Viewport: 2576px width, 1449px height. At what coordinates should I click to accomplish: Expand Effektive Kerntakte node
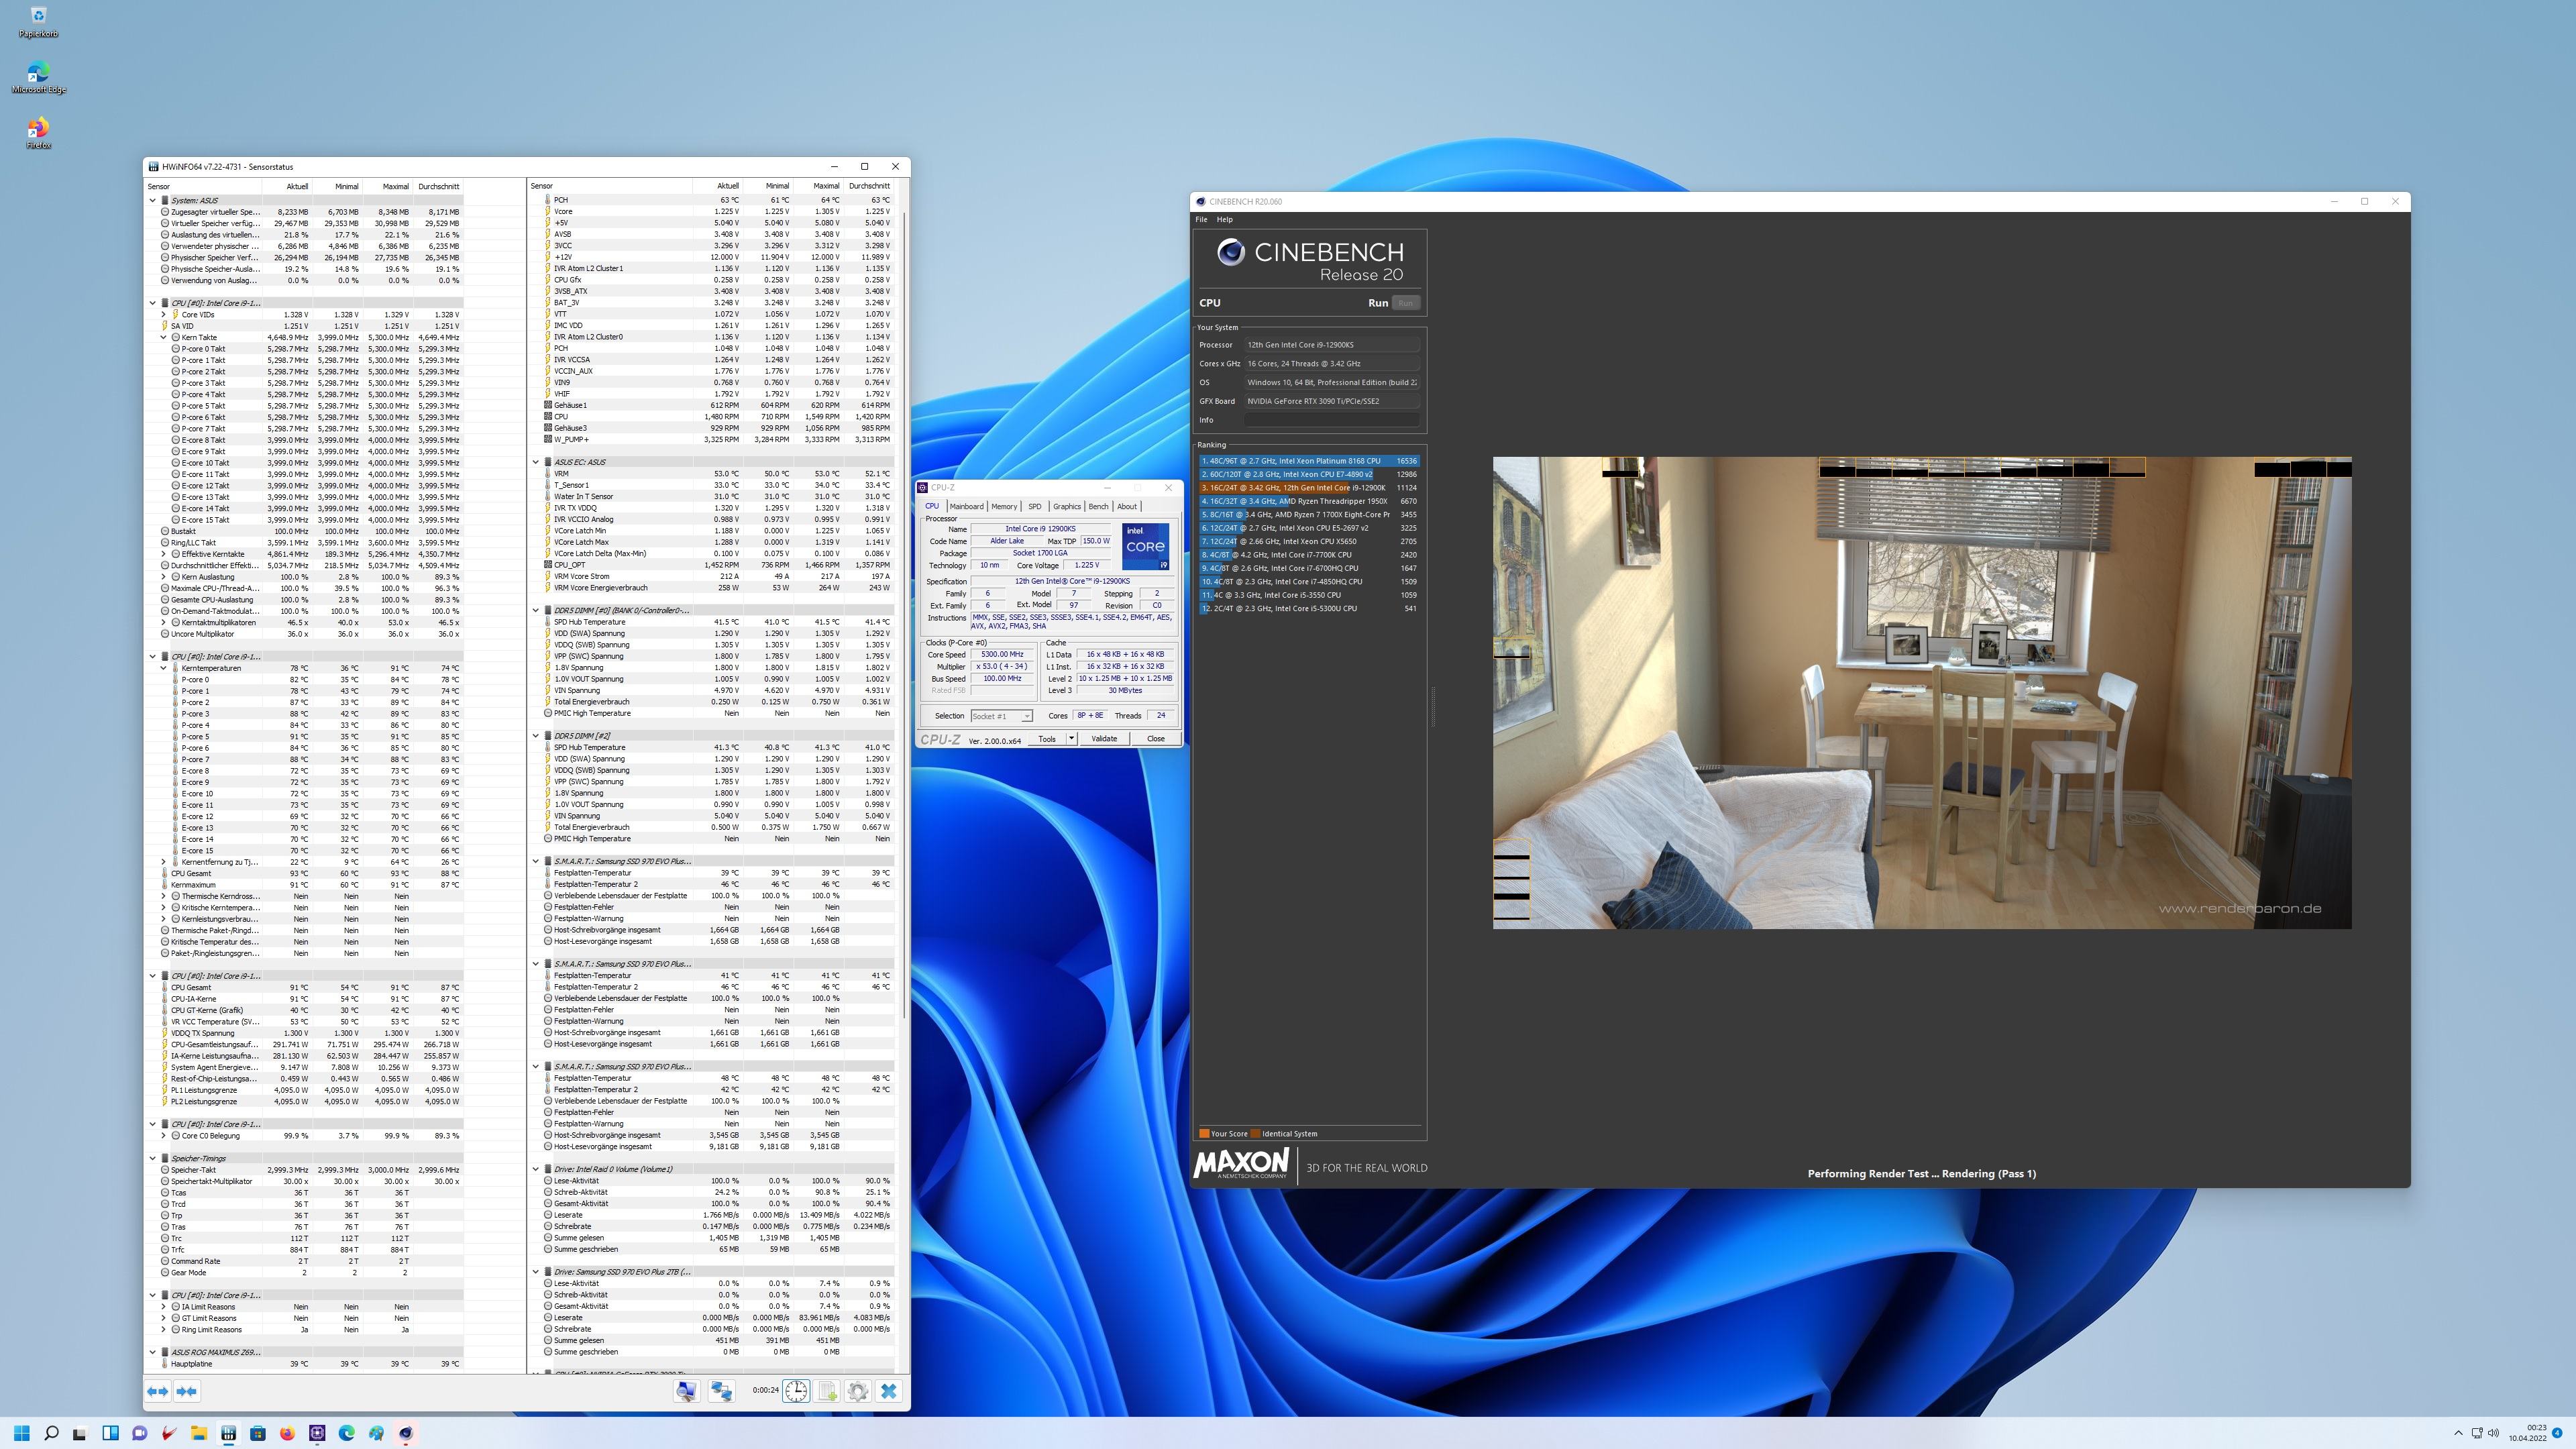coord(164,554)
